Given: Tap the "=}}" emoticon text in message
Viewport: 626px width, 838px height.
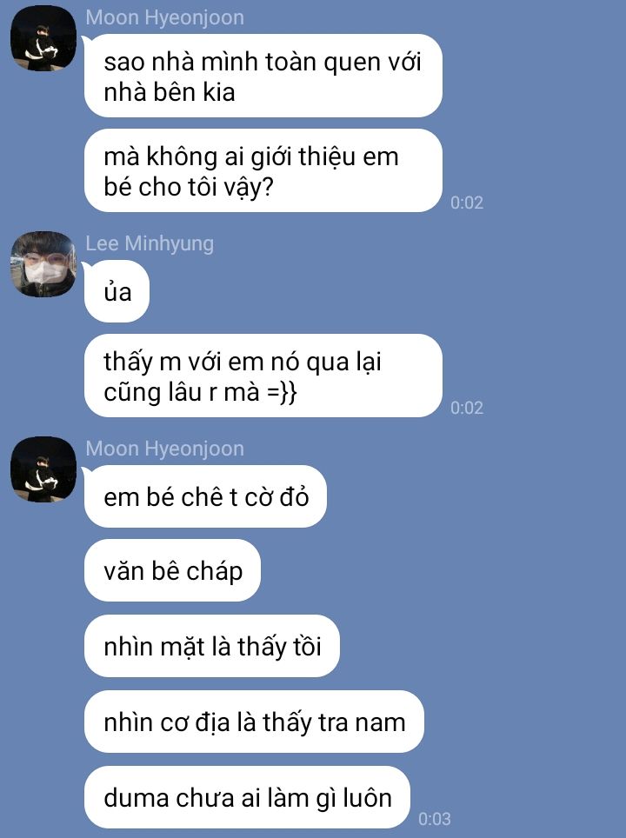Looking at the screenshot, I should point(281,392).
